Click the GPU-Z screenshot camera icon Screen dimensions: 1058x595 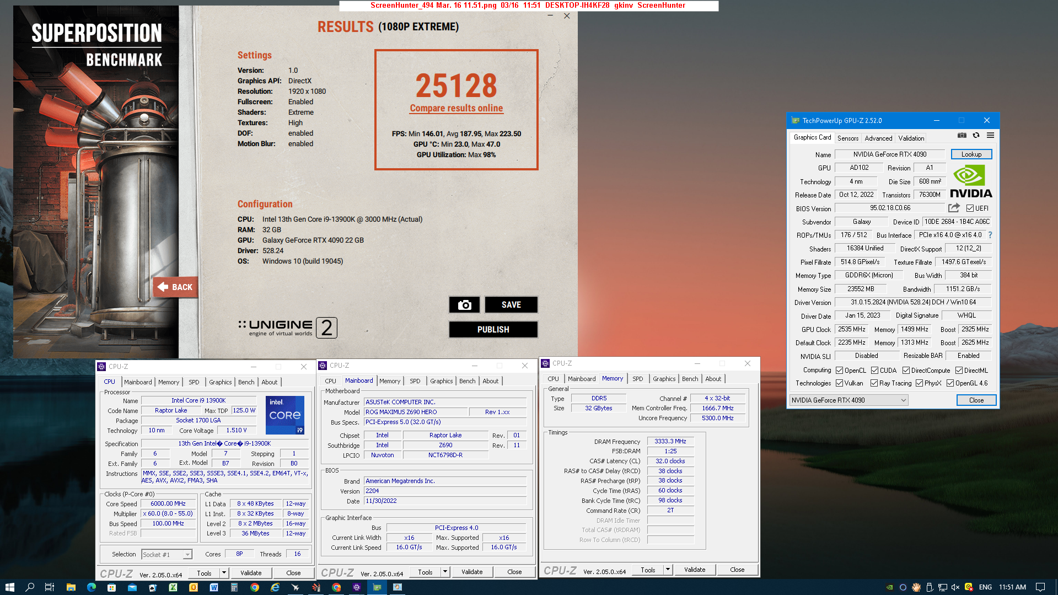[962, 135]
